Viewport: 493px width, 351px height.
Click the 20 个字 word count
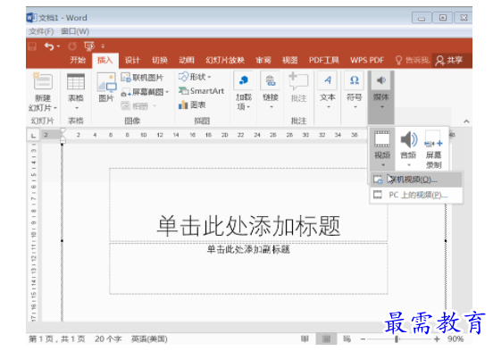click(108, 339)
